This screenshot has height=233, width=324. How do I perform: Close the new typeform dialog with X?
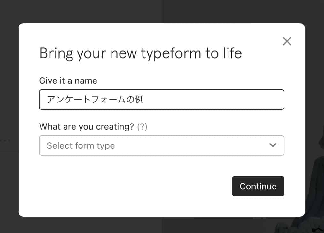(x=287, y=41)
